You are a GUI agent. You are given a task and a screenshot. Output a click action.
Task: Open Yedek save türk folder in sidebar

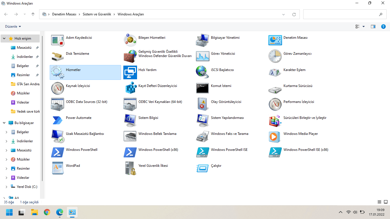point(25,111)
